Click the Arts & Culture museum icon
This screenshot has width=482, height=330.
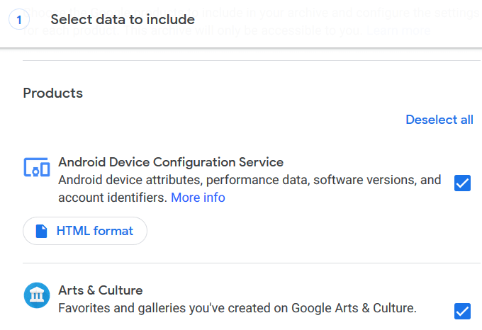coord(36,295)
